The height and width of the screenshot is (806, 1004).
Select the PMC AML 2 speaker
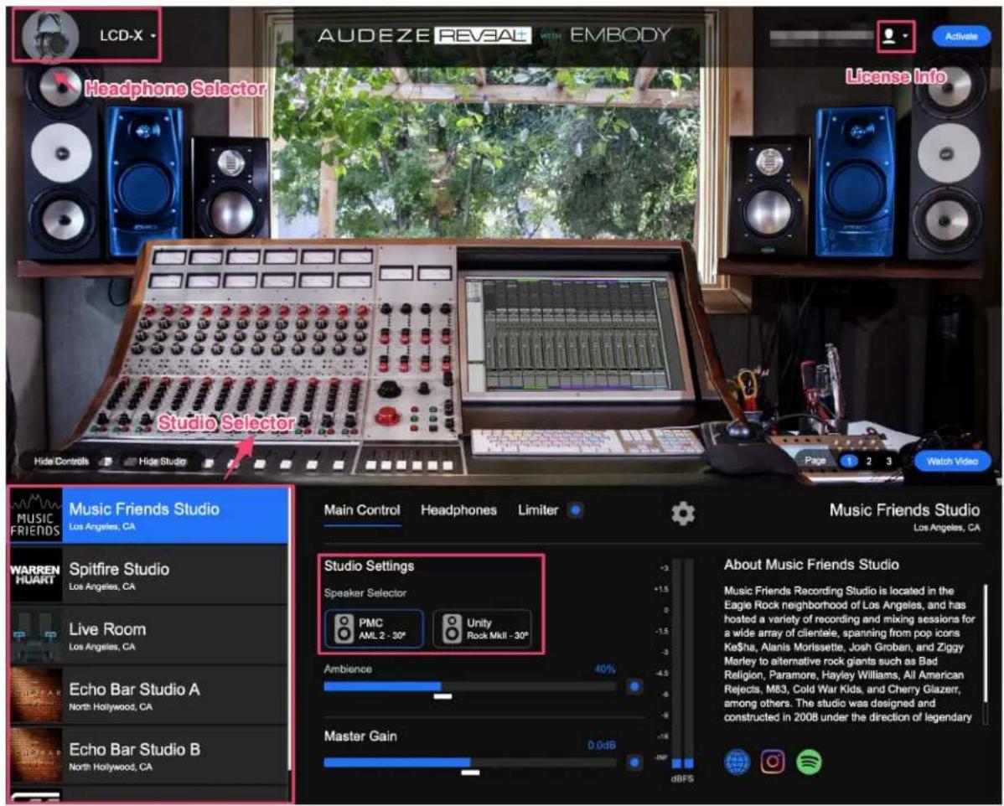[374, 628]
